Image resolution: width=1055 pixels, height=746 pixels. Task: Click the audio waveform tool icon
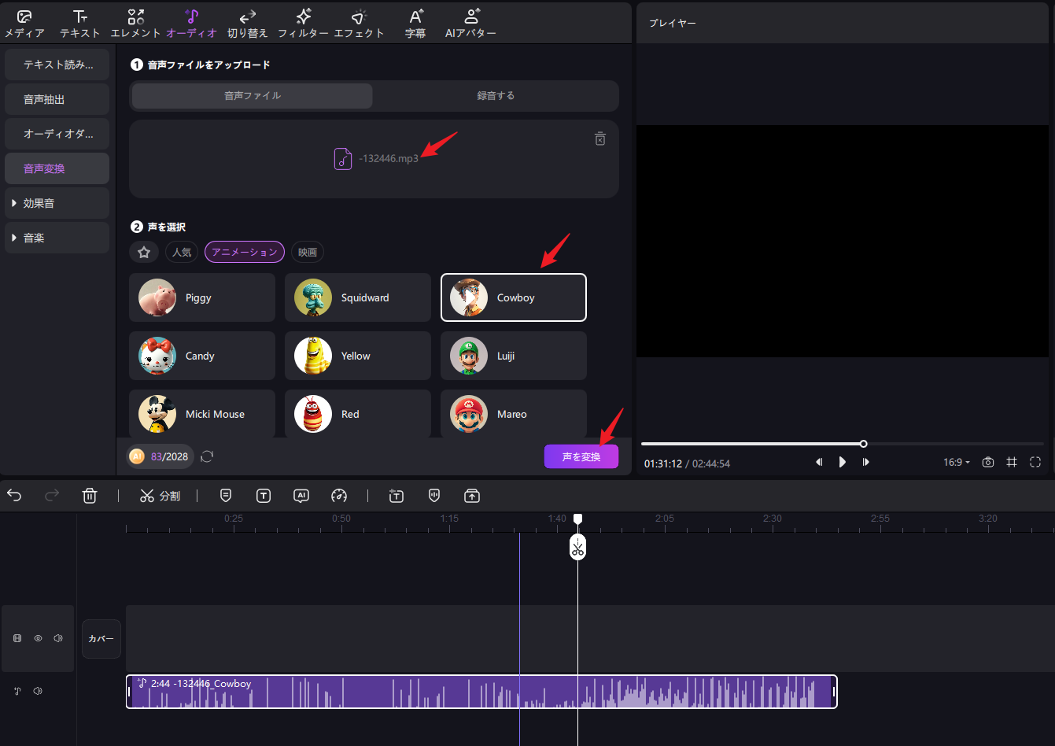434,496
